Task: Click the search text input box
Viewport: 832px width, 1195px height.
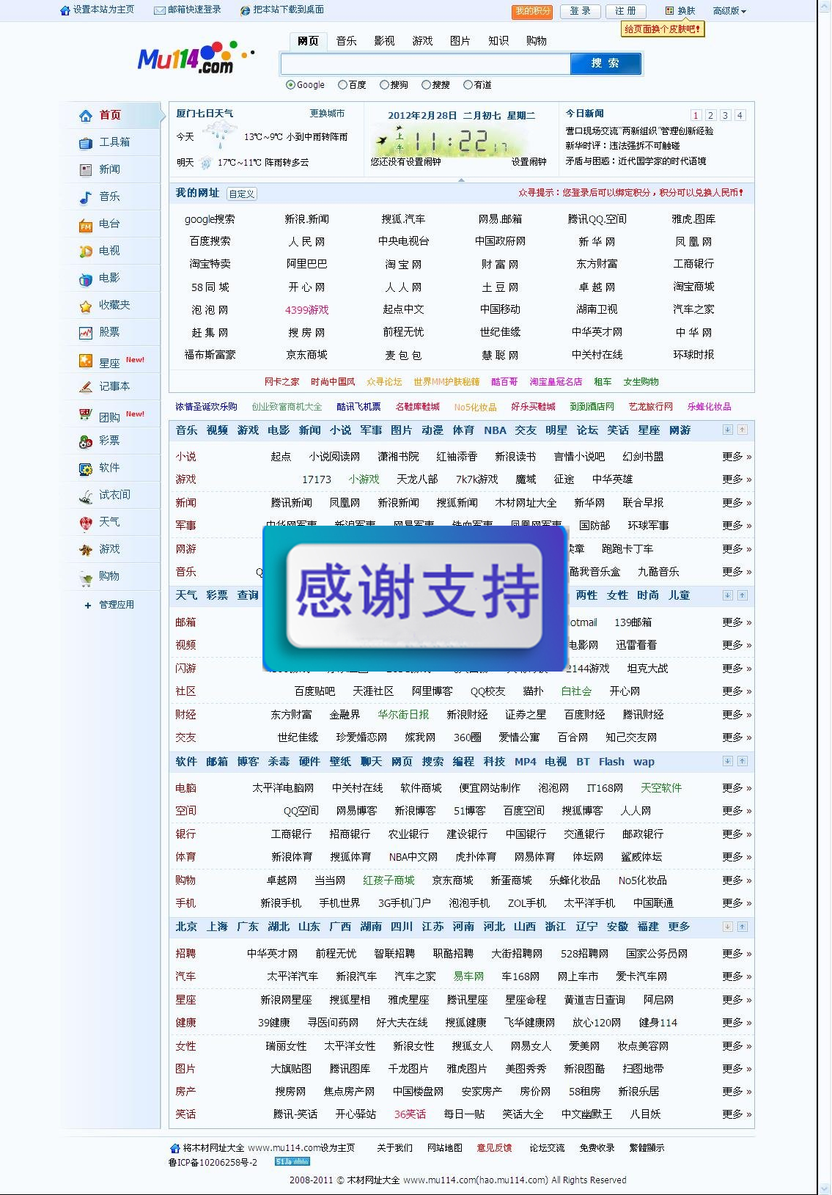Action: (425, 64)
